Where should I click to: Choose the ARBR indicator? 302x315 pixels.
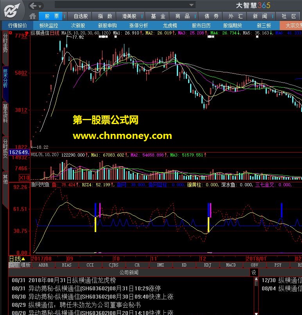coord(43,265)
